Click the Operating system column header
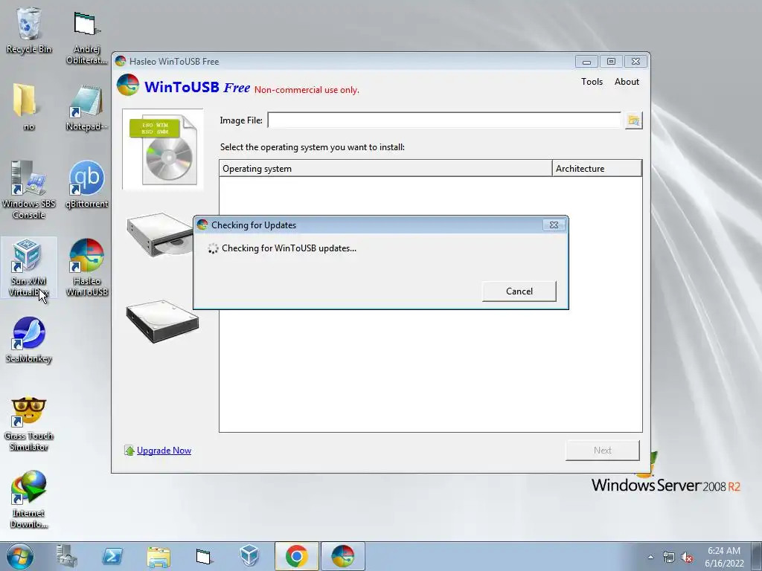This screenshot has width=762, height=571. point(385,169)
